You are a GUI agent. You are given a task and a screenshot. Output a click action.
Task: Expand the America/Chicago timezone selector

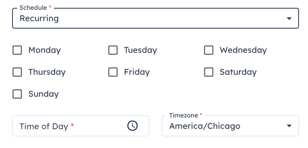point(230,126)
